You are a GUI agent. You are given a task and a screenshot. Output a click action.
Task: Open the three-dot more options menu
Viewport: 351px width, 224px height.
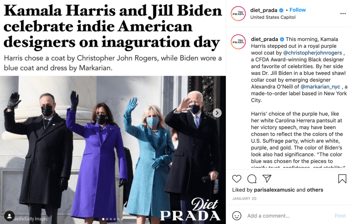pyautogui.click(x=343, y=14)
